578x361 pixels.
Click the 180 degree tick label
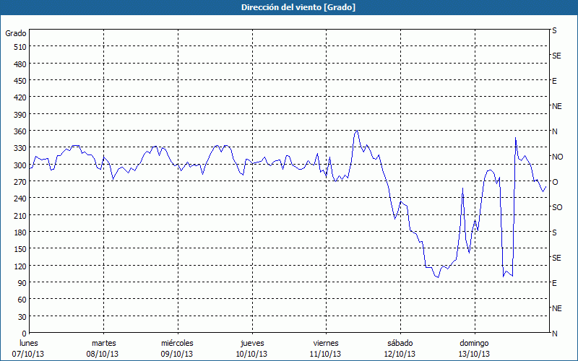(x=18, y=232)
